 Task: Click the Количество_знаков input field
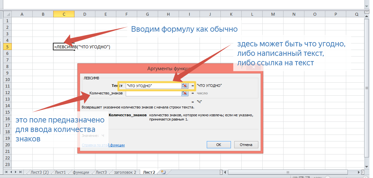154,93
